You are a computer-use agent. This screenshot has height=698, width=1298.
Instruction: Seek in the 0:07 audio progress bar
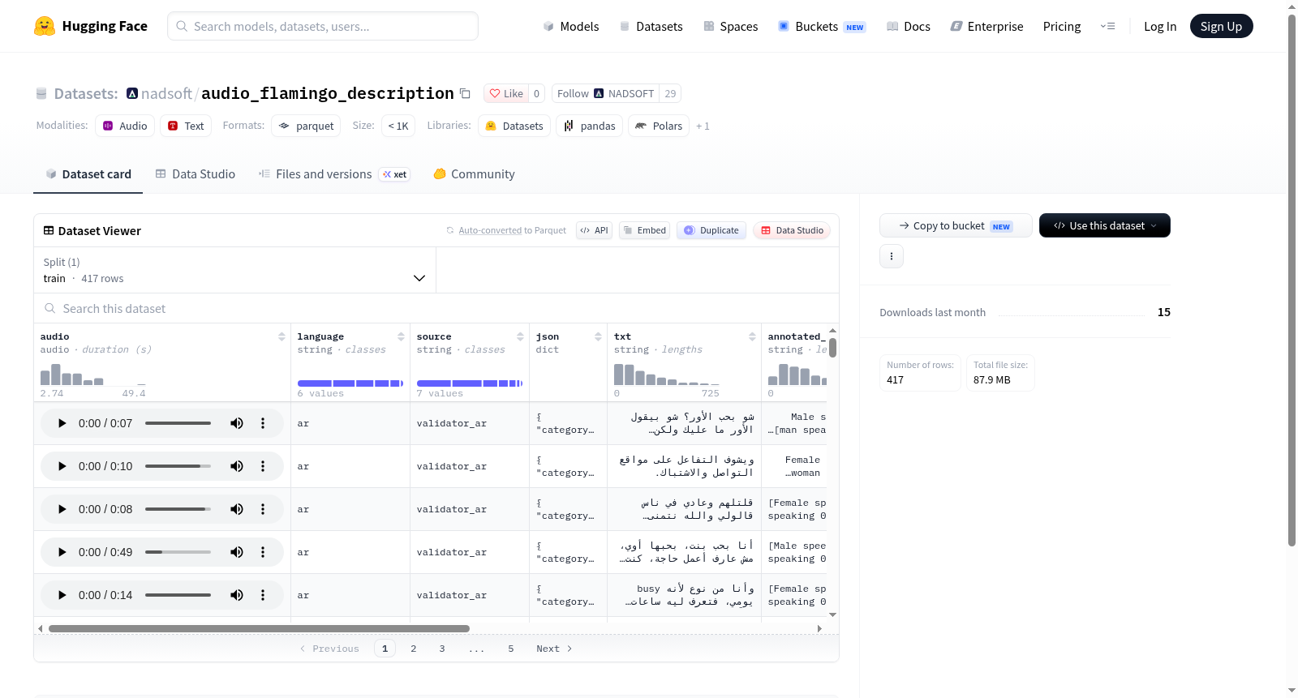pyautogui.click(x=178, y=423)
